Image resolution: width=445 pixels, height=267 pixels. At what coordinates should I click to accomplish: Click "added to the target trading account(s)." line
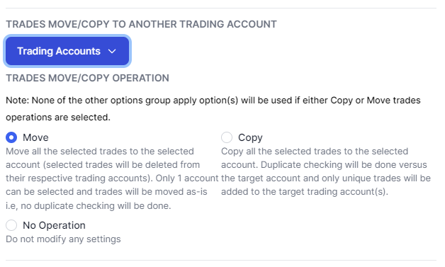click(x=305, y=192)
